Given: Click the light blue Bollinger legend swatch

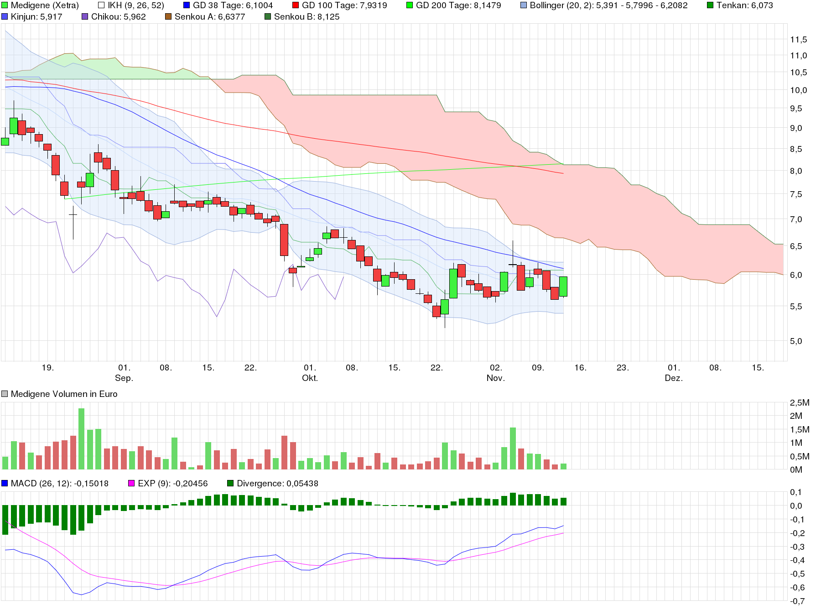Looking at the screenshot, I should coord(523,5).
